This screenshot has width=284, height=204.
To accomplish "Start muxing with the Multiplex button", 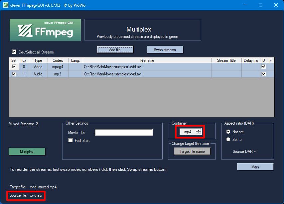I will point(27,152).
